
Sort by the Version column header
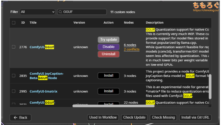pos(79,22)
